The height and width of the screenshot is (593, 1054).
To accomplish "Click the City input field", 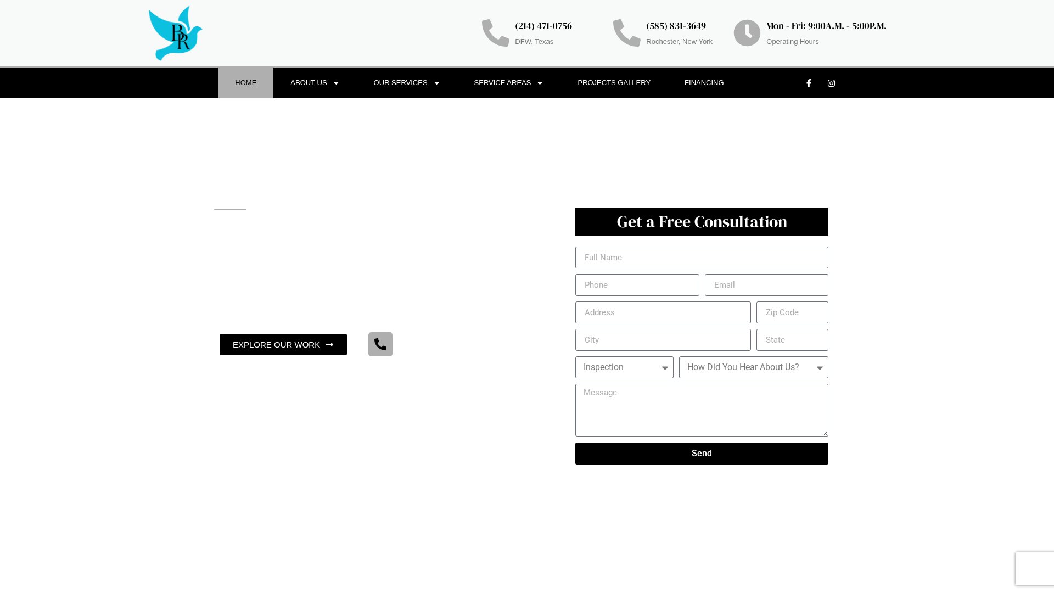I will 663,340.
